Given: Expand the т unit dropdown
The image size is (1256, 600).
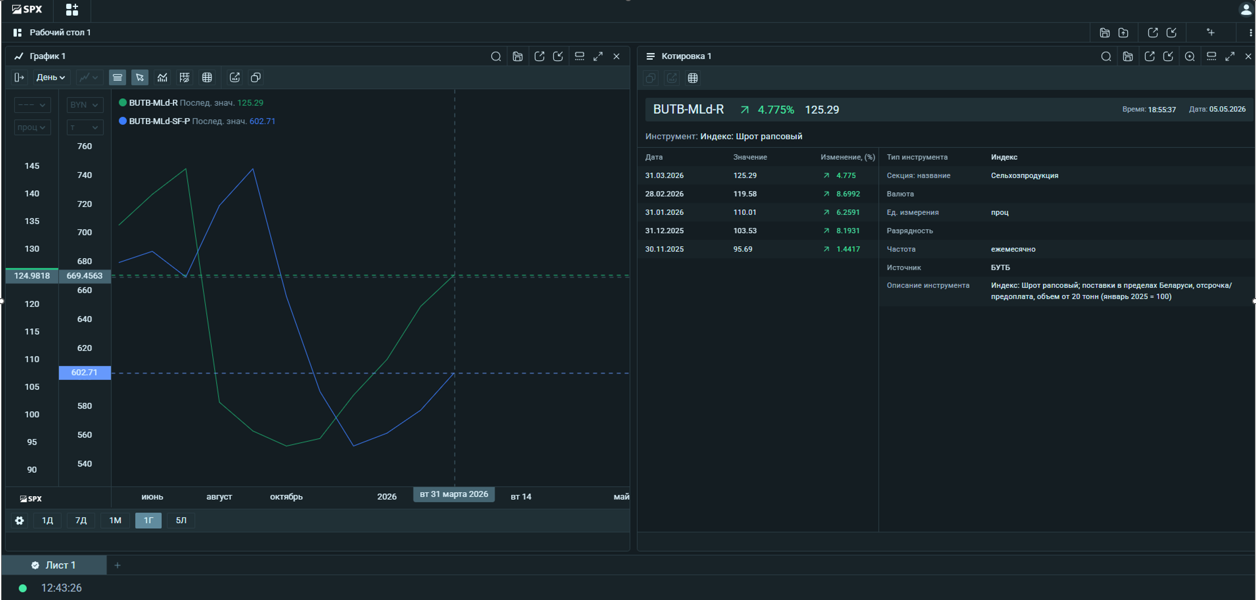Looking at the screenshot, I should (85, 127).
